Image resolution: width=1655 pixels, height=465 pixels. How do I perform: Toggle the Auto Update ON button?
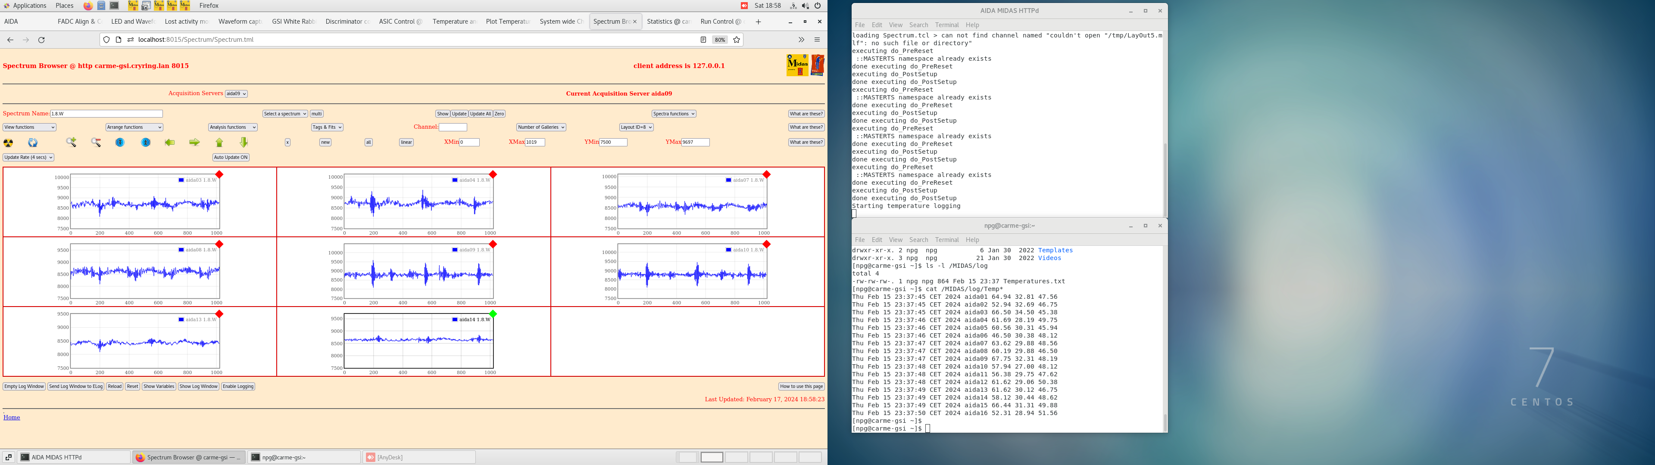click(x=231, y=157)
